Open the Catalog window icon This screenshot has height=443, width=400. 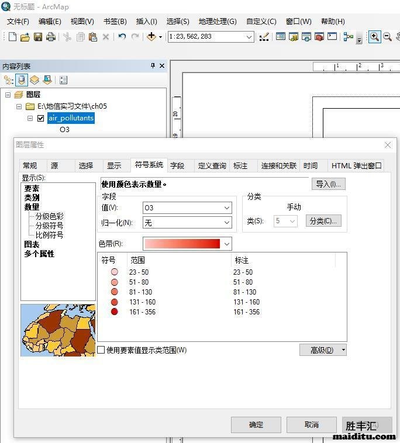point(294,37)
